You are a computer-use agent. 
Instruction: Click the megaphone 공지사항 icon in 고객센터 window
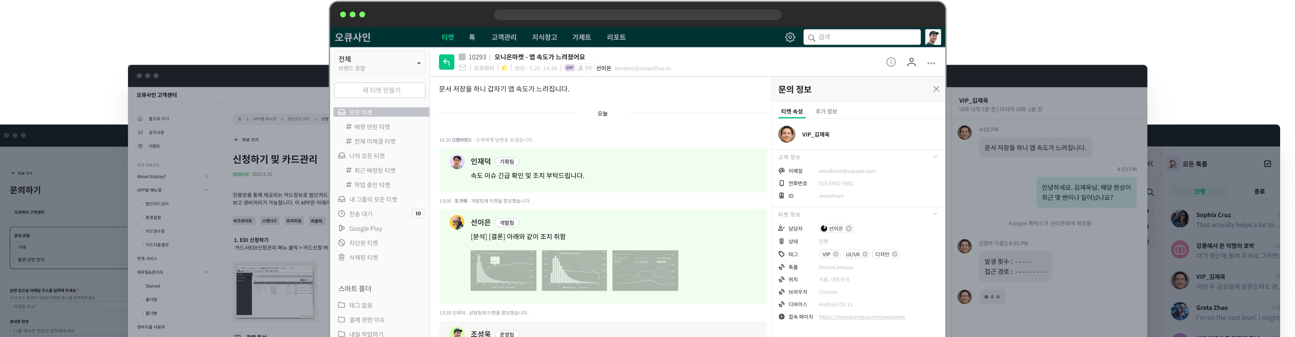140,133
